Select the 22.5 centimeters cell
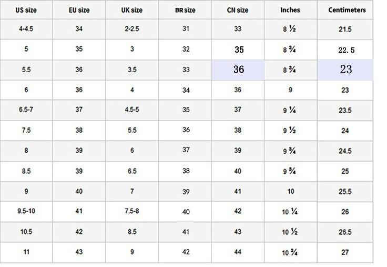 345,50
